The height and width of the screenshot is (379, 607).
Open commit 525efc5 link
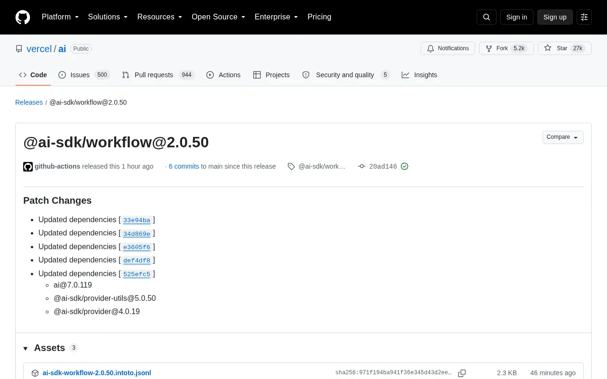click(x=137, y=274)
